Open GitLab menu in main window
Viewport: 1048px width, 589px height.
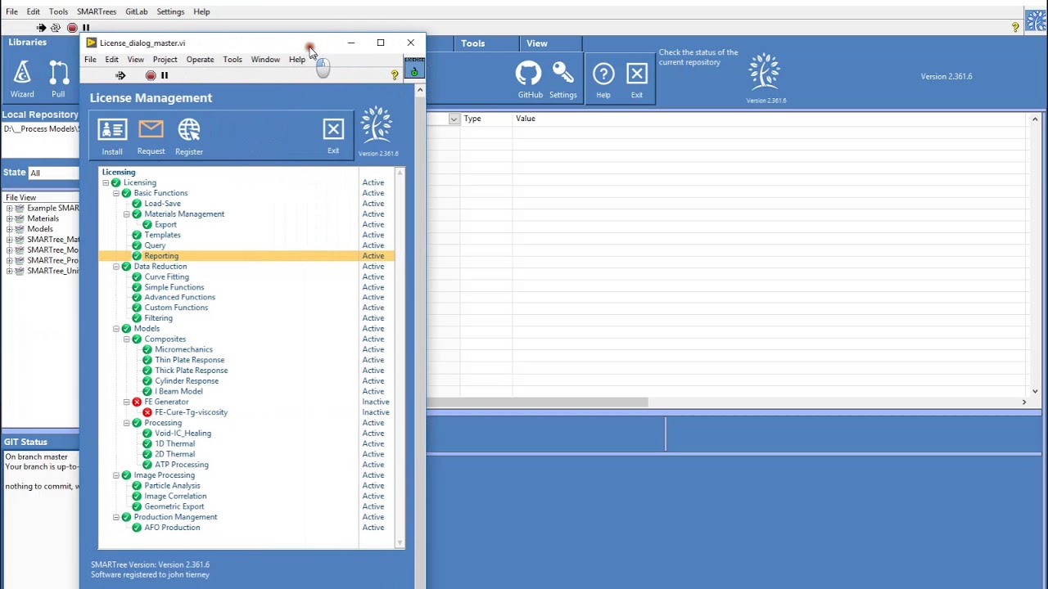click(x=137, y=11)
